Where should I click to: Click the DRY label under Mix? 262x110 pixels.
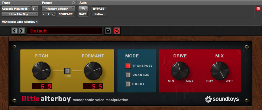(x=210, y=81)
